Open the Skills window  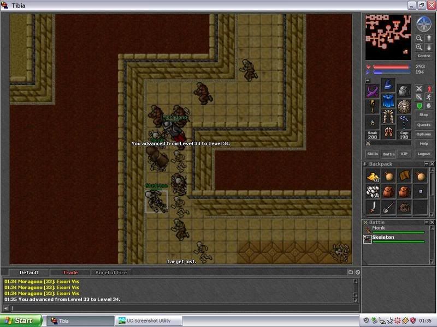373,154
